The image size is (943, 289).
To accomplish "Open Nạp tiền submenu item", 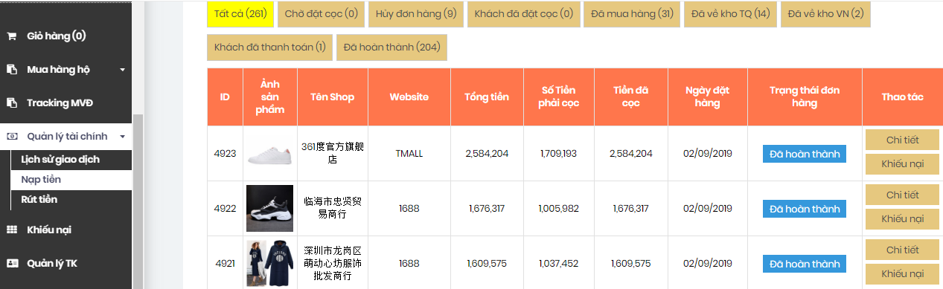I will [41, 179].
